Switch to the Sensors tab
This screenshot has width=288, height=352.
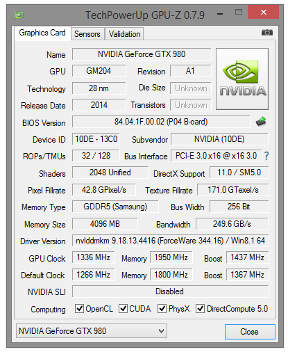[x=87, y=34]
